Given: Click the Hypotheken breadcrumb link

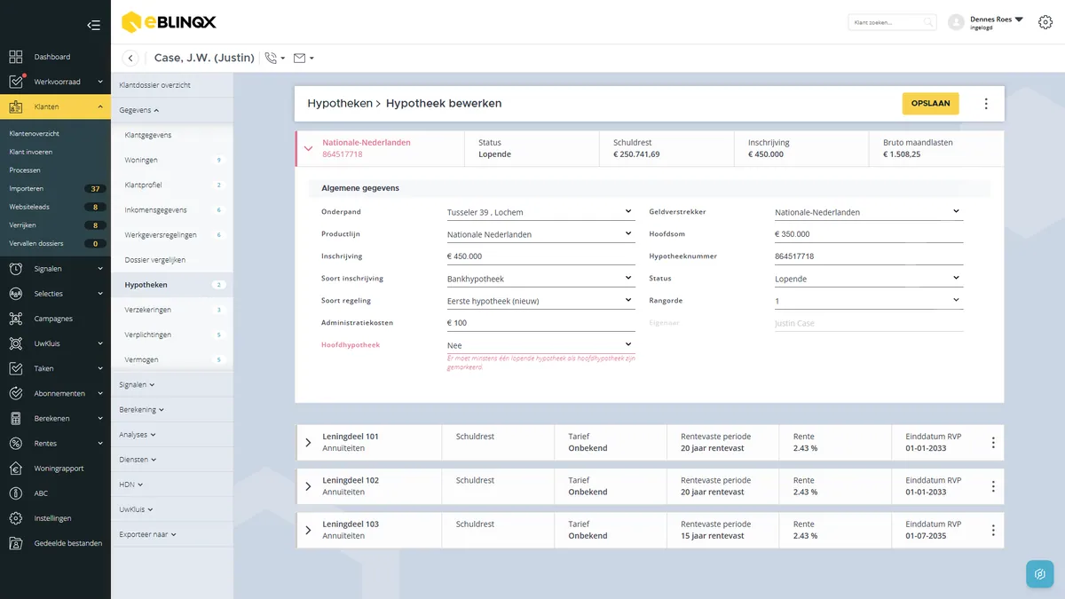Looking at the screenshot, I should 340,104.
